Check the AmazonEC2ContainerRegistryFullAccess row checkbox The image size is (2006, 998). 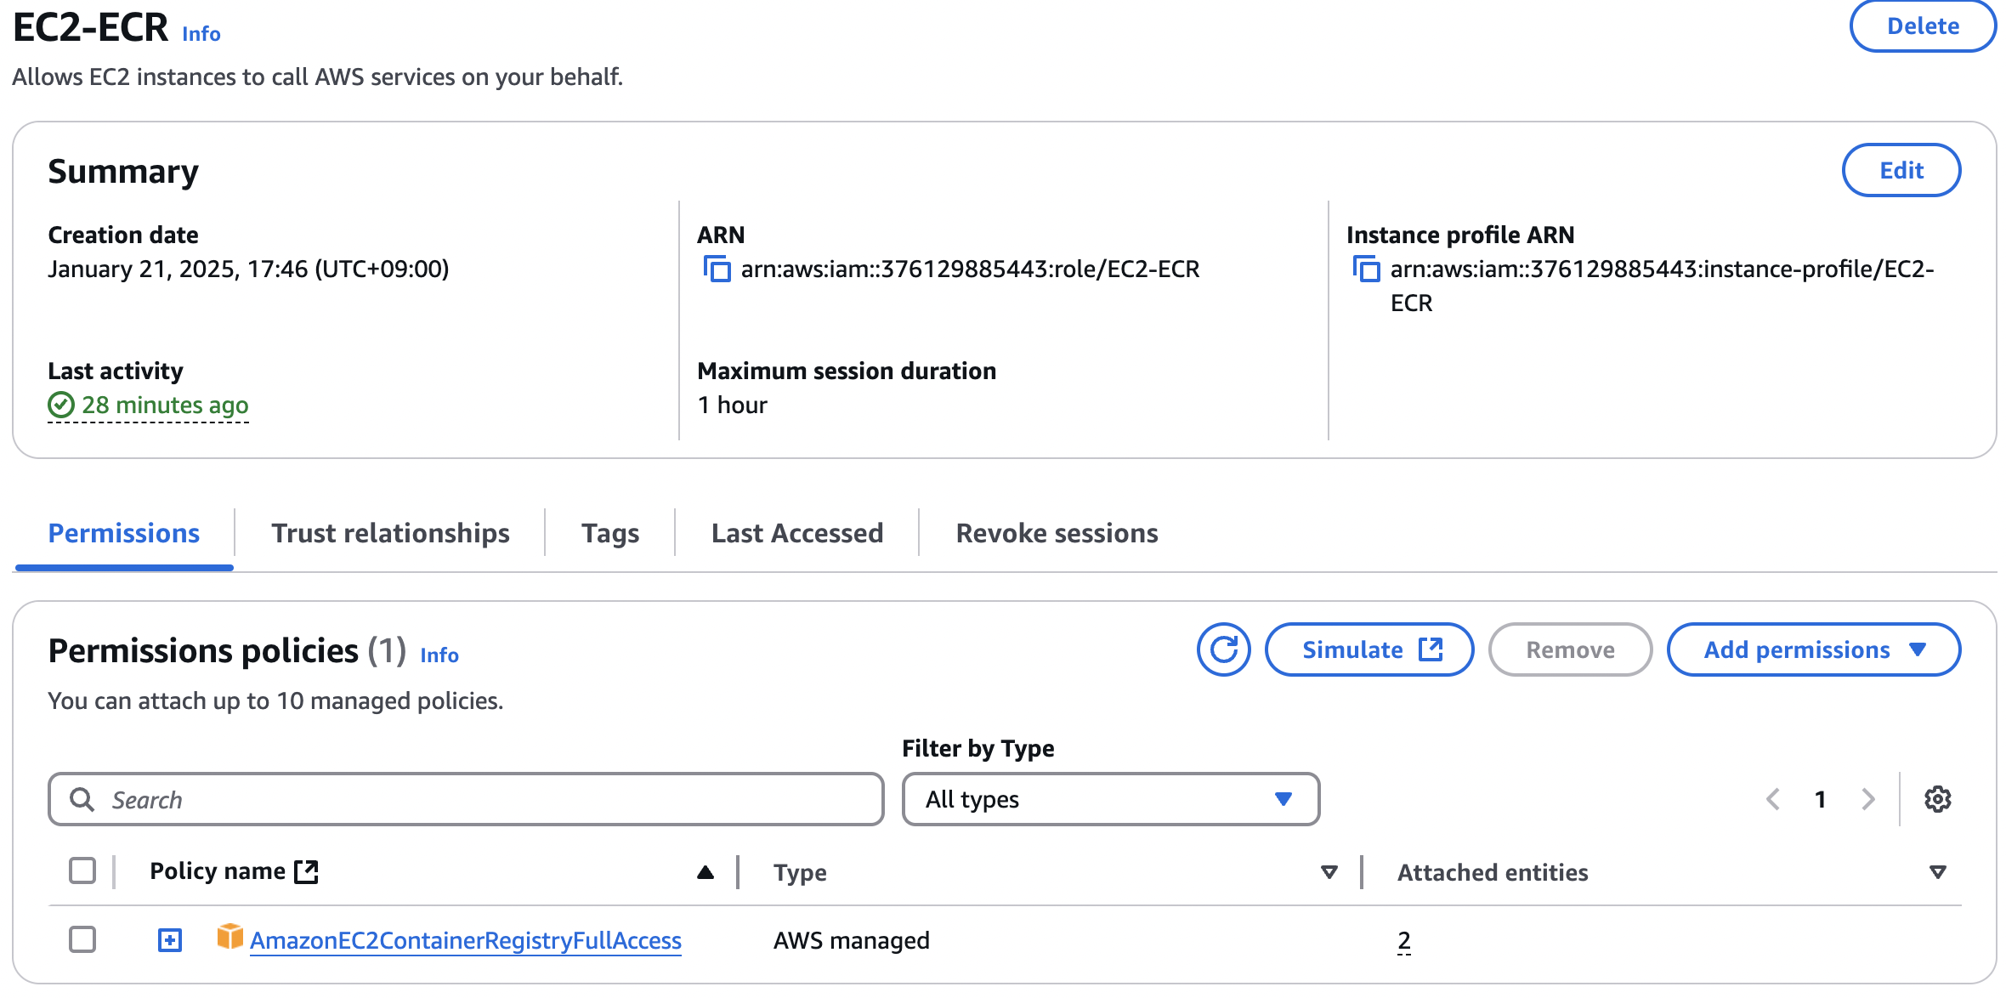coord(82,939)
